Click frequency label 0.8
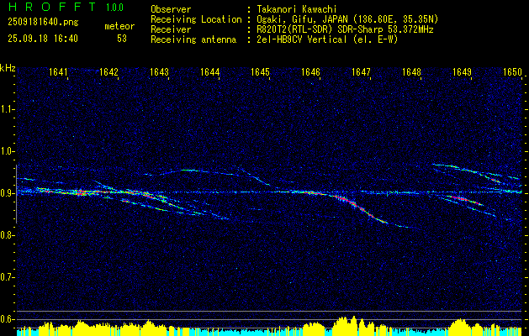The image size is (529, 336). pyautogui.click(x=7, y=235)
